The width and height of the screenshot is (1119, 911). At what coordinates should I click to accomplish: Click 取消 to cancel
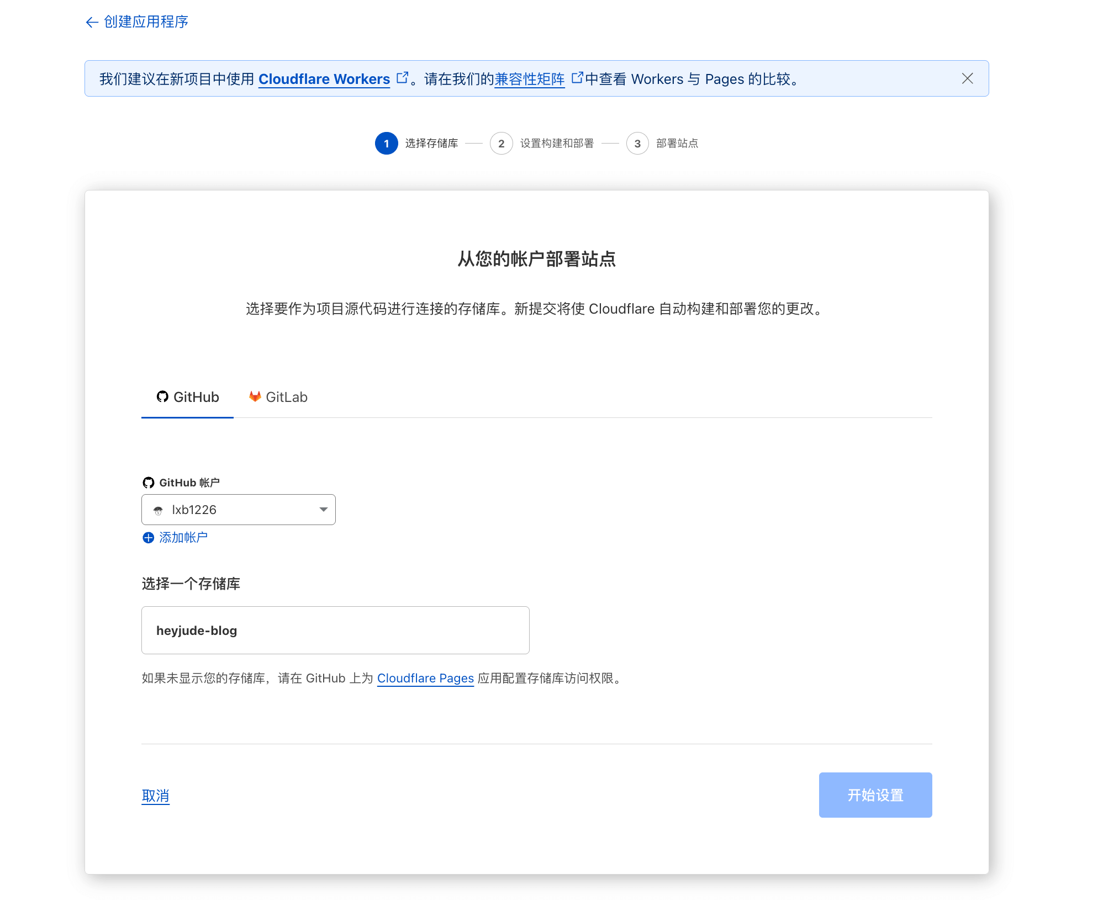point(155,796)
